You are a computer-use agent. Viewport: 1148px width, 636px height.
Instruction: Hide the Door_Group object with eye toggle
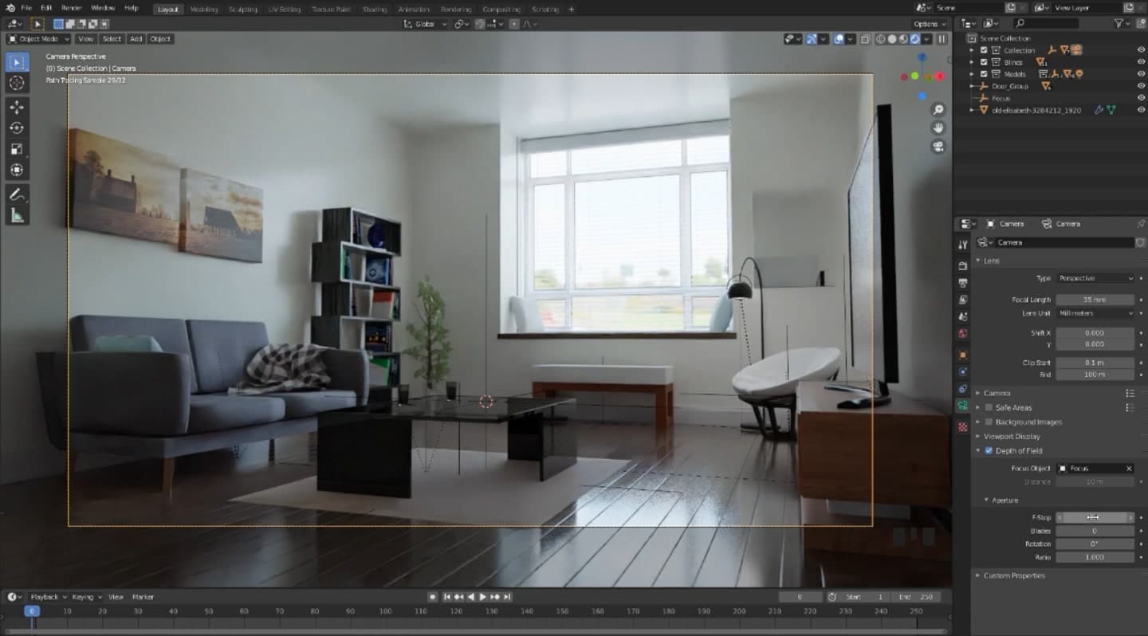(1142, 86)
